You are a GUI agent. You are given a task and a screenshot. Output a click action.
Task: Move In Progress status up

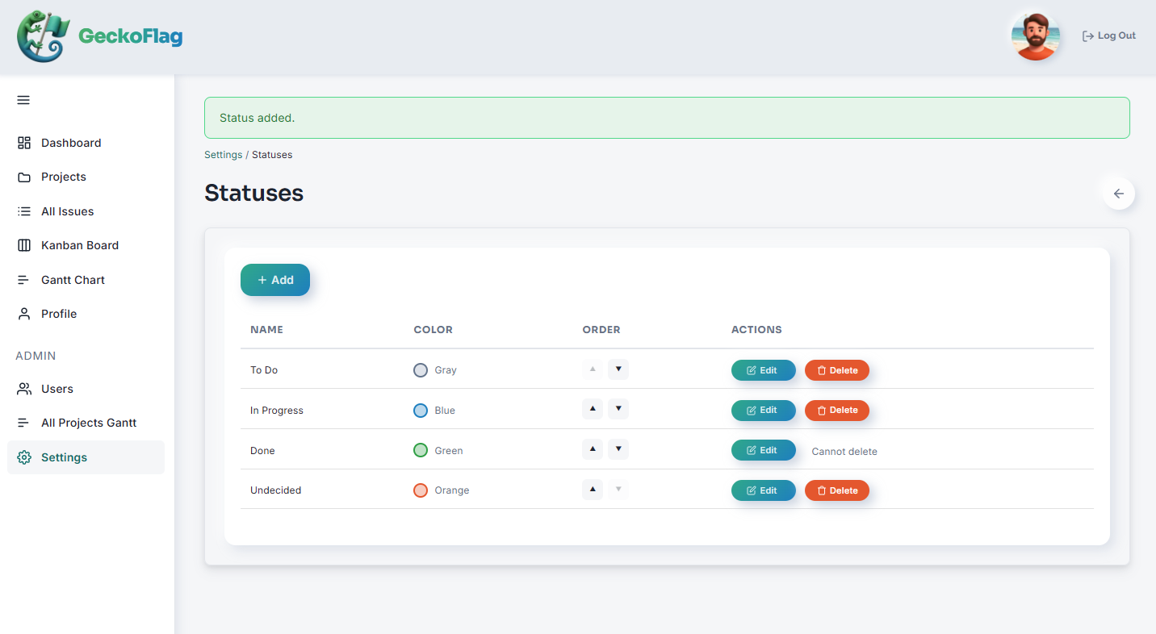pyautogui.click(x=593, y=409)
